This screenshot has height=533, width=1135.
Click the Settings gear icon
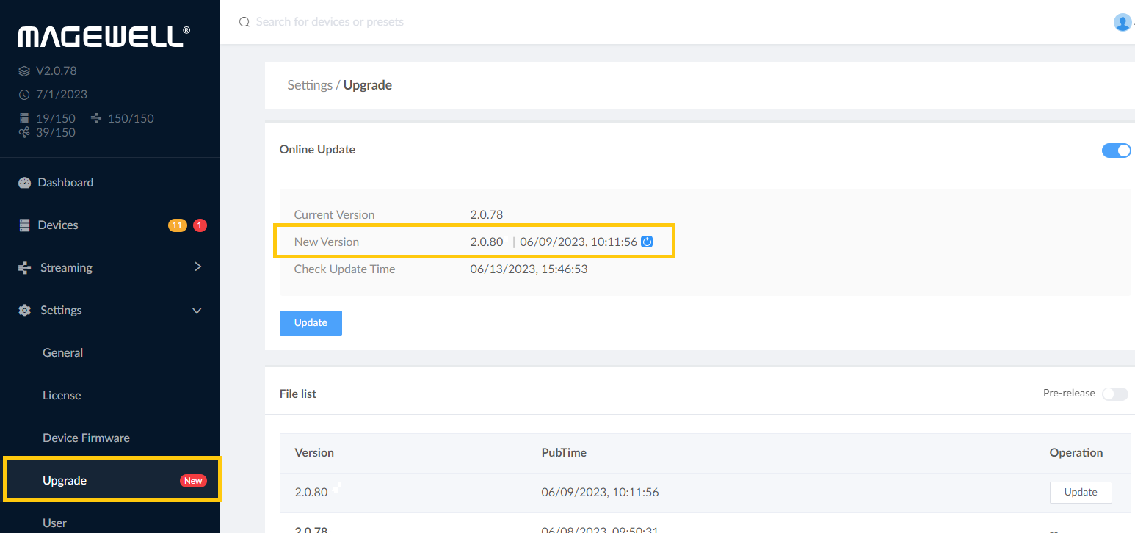(25, 311)
